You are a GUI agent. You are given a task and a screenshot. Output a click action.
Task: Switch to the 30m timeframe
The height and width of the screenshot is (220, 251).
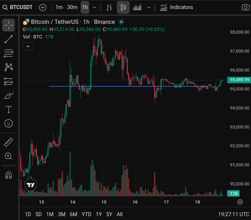coord(72,7)
